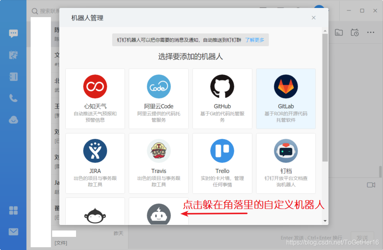Screen dimensions: 383x250
Task: Open the schedule icon near the chat header
Action: (x=355, y=33)
